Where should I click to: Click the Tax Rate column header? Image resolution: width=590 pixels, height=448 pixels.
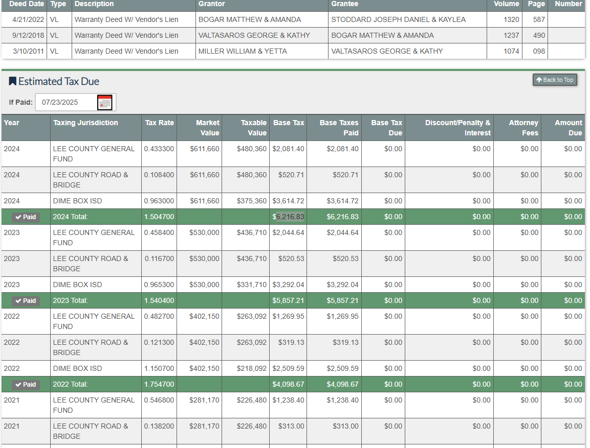coord(159,123)
